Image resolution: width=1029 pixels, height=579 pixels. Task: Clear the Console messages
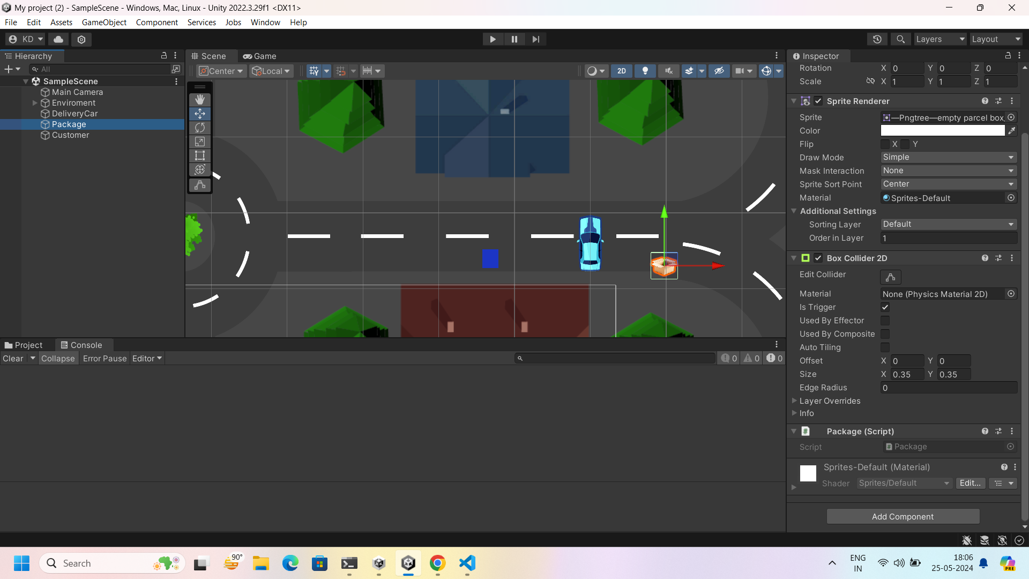(13, 358)
